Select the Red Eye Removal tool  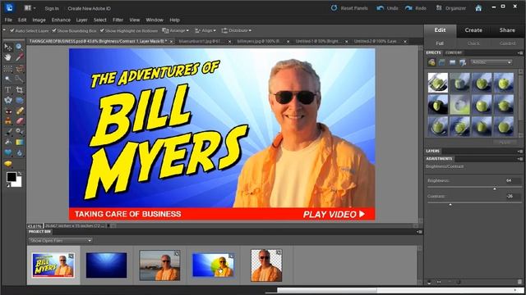7,111
